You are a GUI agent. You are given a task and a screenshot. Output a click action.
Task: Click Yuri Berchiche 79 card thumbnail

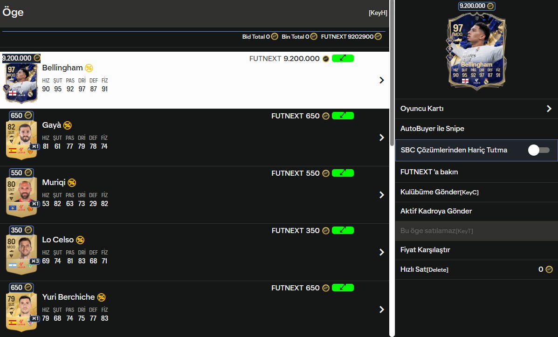tap(21, 311)
